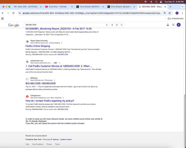
Task: Click the Wayne State University favicon
Action: [x=27, y=42]
